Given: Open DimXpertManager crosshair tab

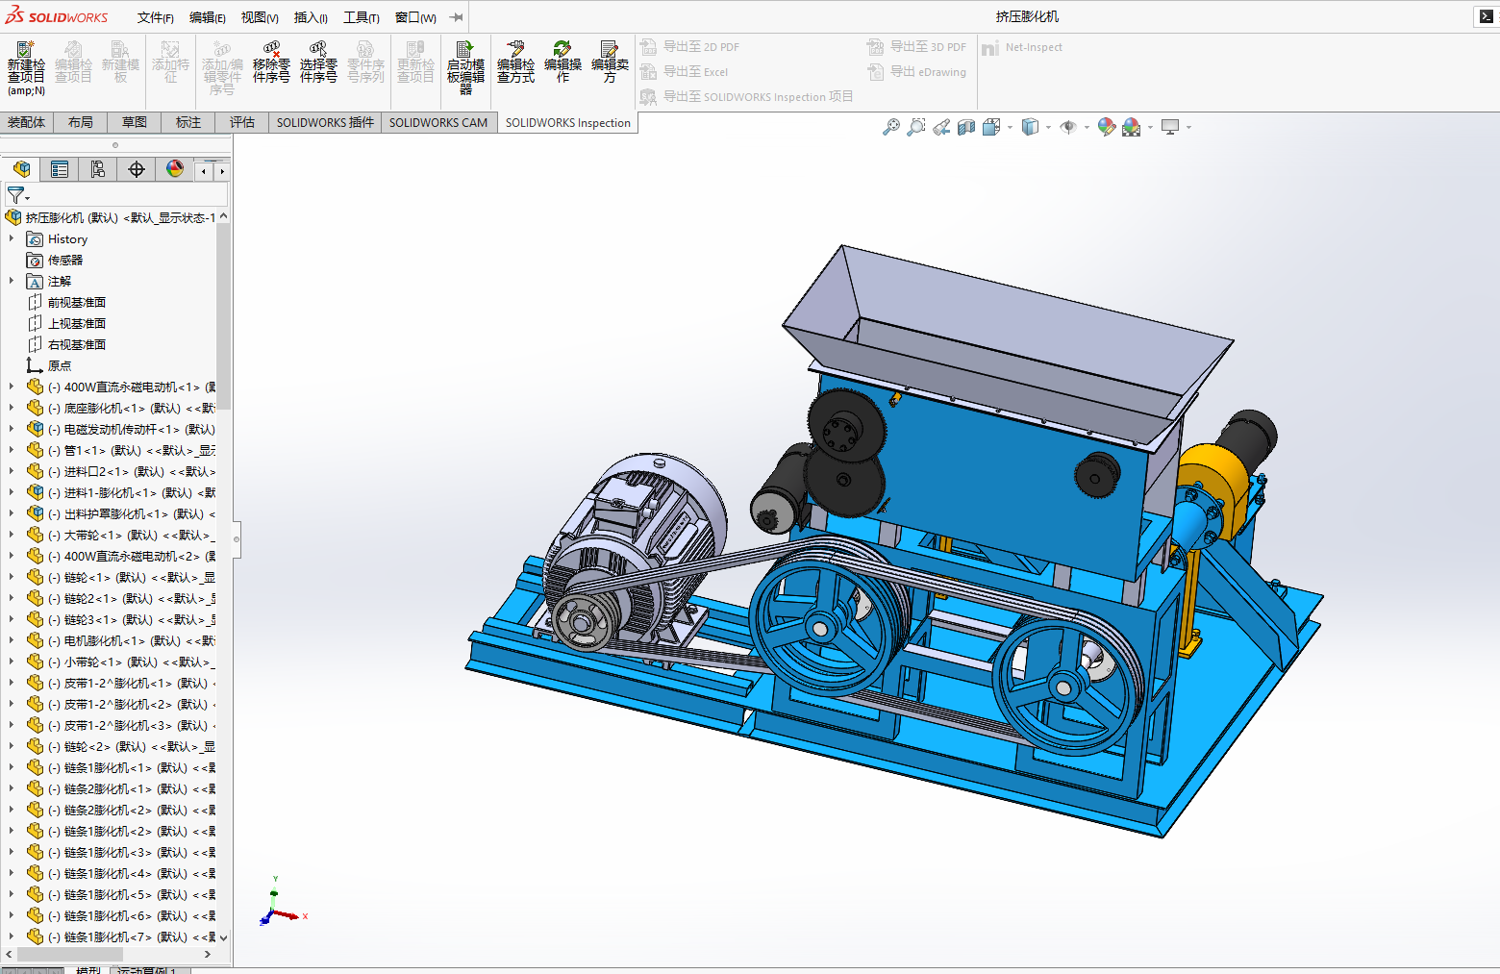Looking at the screenshot, I should tap(137, 169).
